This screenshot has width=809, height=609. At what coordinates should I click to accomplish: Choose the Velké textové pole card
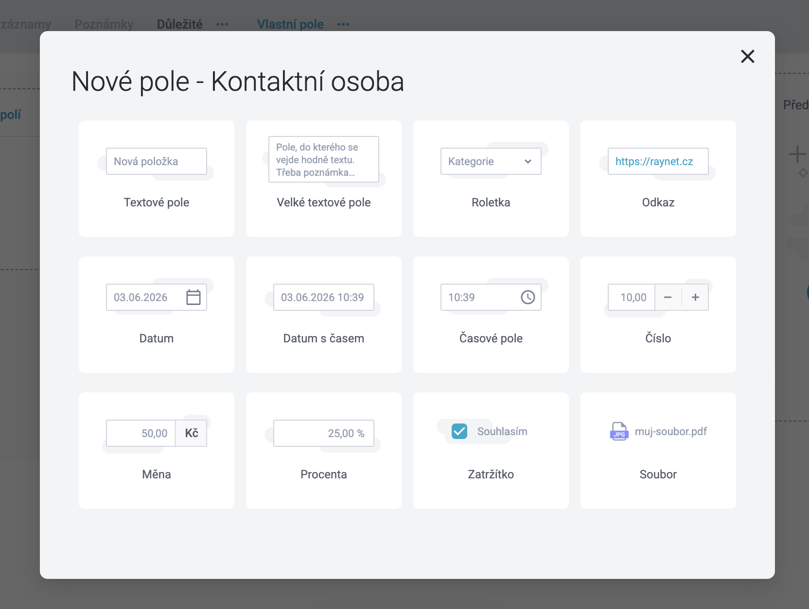(324, 179)
